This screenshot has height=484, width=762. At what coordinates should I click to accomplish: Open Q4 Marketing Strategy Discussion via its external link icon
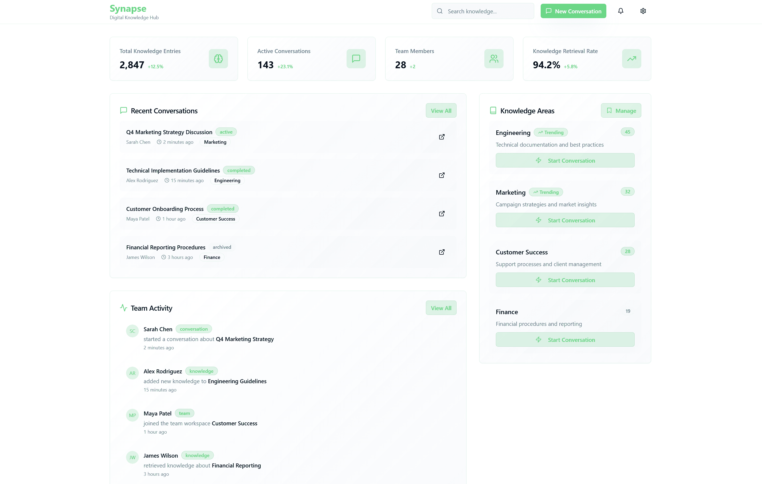(441, 137)
